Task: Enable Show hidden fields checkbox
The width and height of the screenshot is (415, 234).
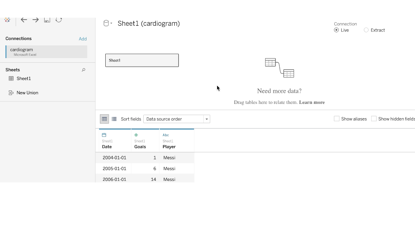Action: 374,119
